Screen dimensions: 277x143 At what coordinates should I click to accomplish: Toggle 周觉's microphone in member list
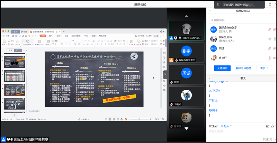(269, 49)
